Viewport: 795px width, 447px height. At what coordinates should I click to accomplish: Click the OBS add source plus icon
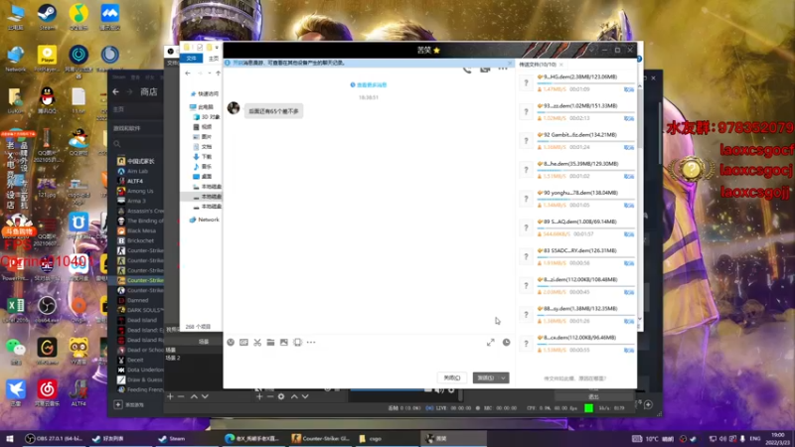(x=259, y=396)
